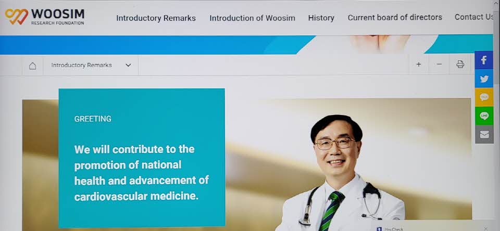Close the HncCheck popup notification
500x231 pixels.
click(x=485, y=228)
